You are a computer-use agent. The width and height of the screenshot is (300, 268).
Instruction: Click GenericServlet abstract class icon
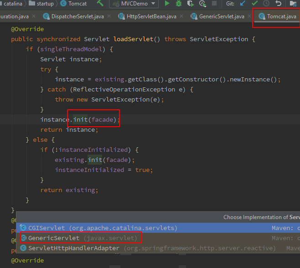pyautogui.click(x=24, y=238)
